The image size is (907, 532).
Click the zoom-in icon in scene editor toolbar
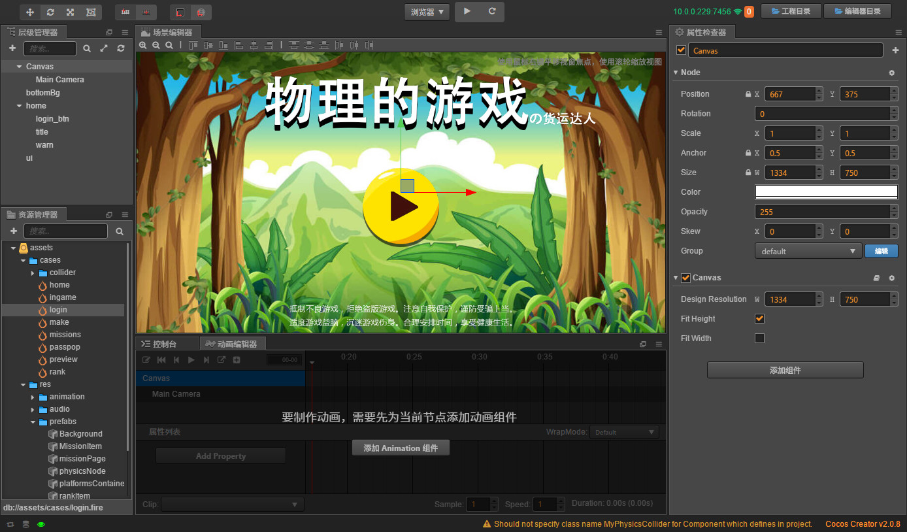pos(143,46)
